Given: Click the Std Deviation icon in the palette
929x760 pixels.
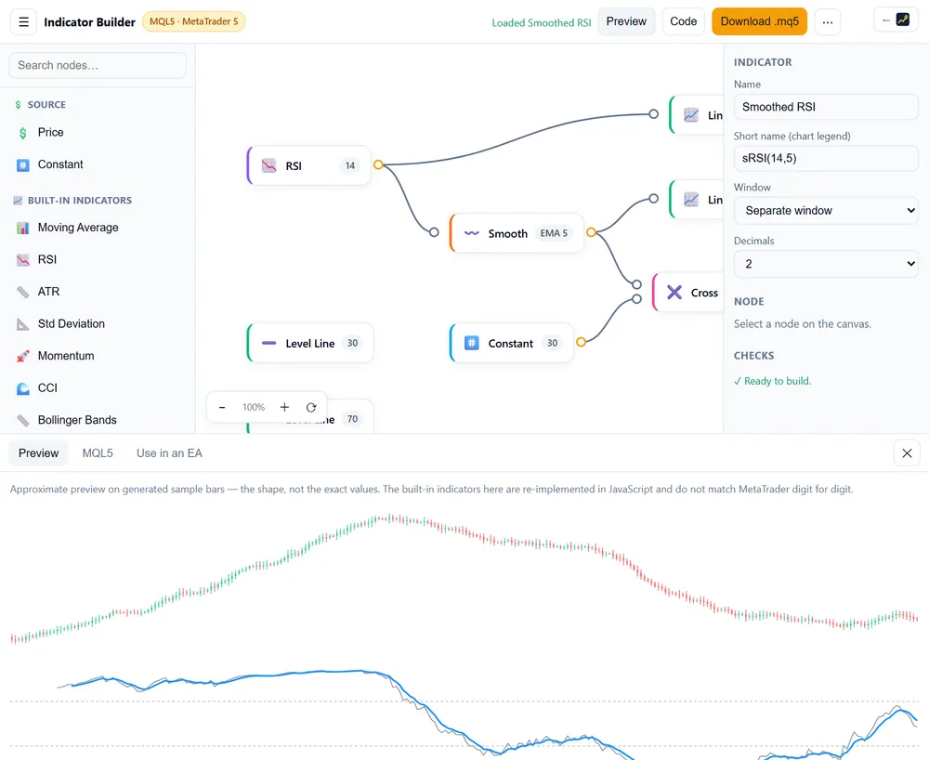Looking at the screenshot, I should [x=22, y=324].
